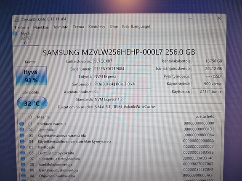Click the 32 °C temperature button
242x181 pixels.
pos(32,103)
